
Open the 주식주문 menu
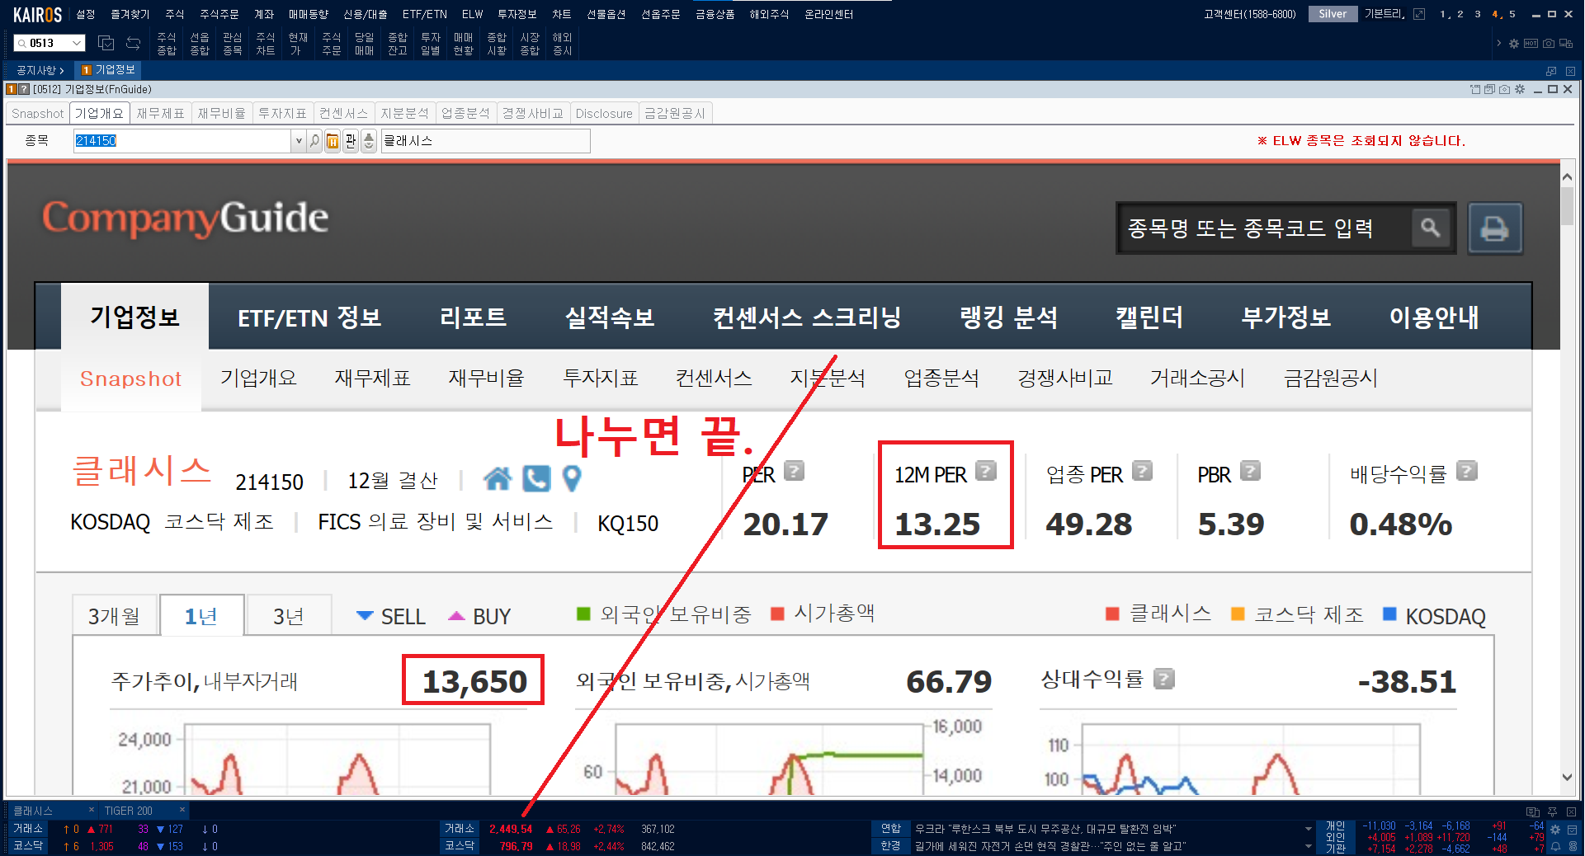pyautogui.click(x=219, y=14)
